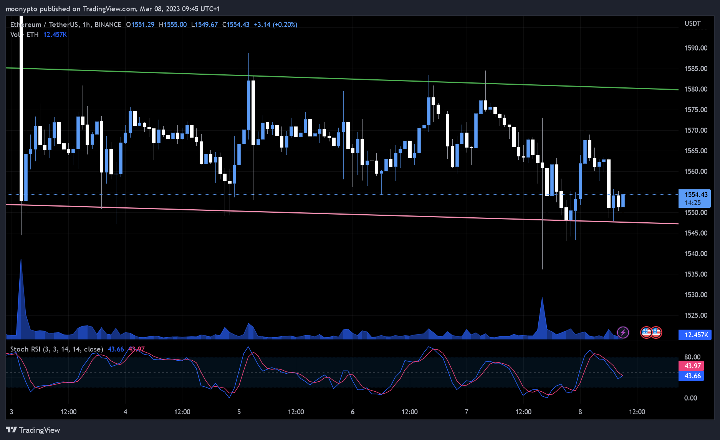The height and width of the screenshot is (440, 720).
Task: Click the legend volume value 12.457K
Action: [55, 34]
